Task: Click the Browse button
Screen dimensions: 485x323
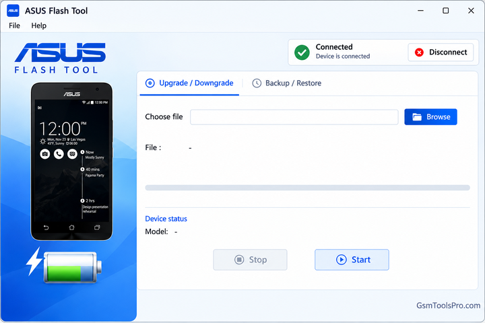Action: (430, 117)
